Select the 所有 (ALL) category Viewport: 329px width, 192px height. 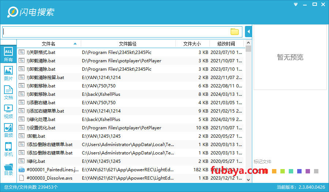coord(8,54)
